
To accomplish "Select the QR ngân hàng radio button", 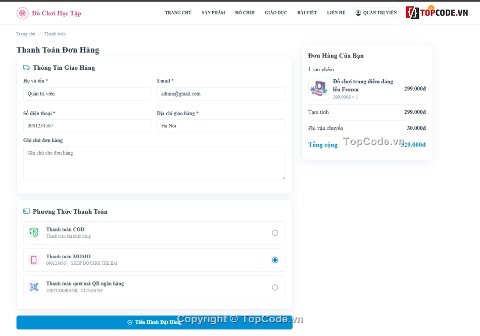I will [x=275, y=287].
